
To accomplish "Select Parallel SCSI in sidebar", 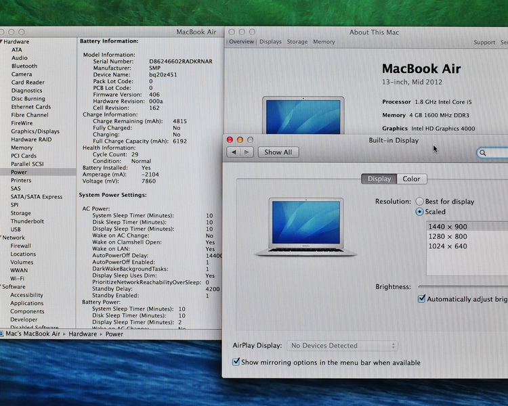I will coord(27,164).
